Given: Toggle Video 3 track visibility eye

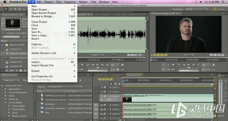Looking at the screenshot, I should click(x=102, y=87).
